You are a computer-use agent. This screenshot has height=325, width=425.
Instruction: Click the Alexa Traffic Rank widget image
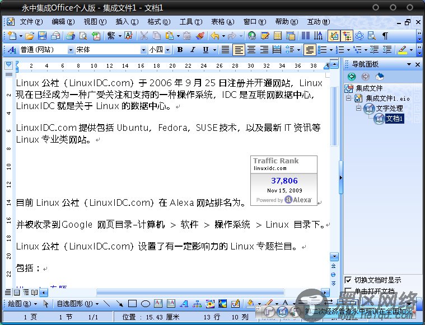[284, 180]
